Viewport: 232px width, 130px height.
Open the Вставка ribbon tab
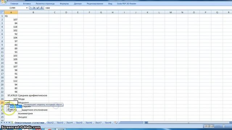coord(27,4)
